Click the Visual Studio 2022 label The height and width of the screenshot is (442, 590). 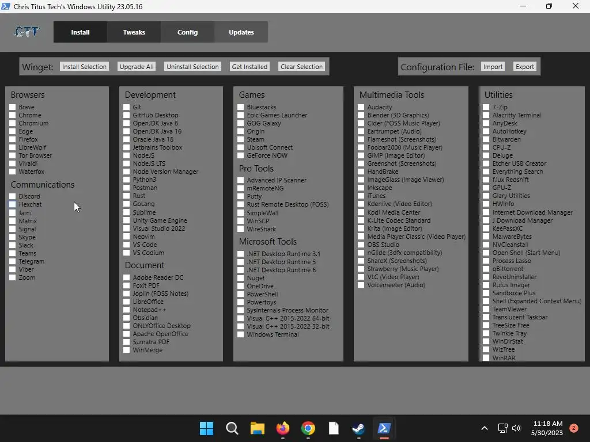(159, 228)
